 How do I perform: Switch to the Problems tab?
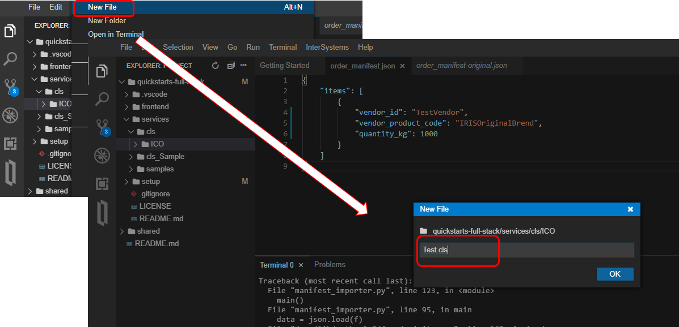(x=330, y=265)
